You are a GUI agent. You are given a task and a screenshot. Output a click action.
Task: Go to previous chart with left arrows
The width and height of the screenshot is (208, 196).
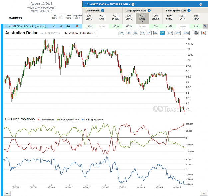click(x=7, y=193)
